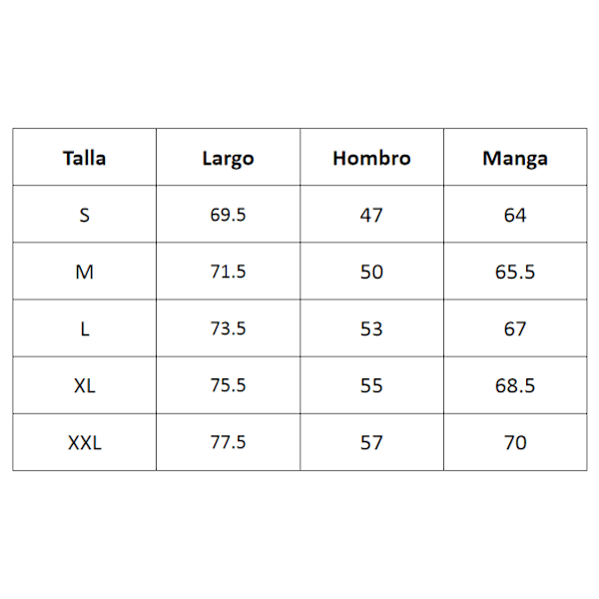The width and height of the screenshot is (599, 599).
Task: Select the Manga header cell
Action: tap(515, 158)
